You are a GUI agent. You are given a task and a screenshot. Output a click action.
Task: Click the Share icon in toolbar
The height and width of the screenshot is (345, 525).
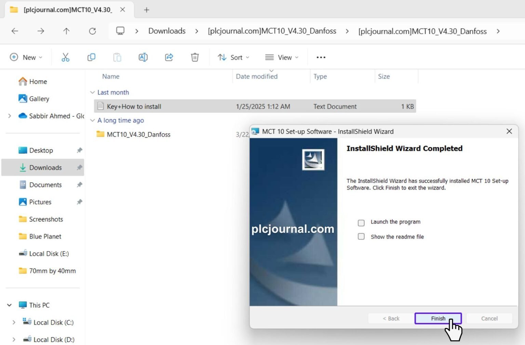pos(169,57)
